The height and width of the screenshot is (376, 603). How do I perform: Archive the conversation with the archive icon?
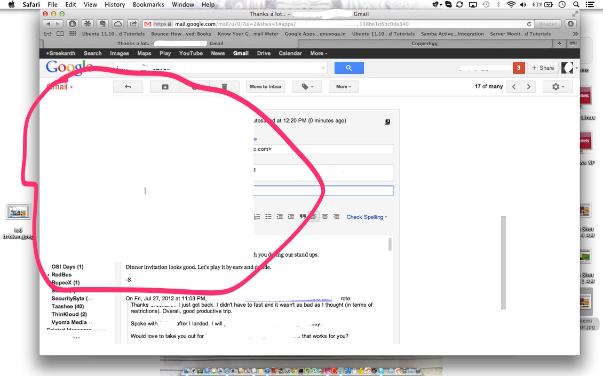click(165, 87)
